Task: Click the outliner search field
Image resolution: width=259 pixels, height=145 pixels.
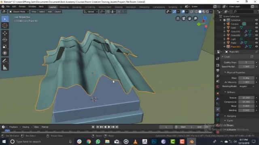Action: 244,12
